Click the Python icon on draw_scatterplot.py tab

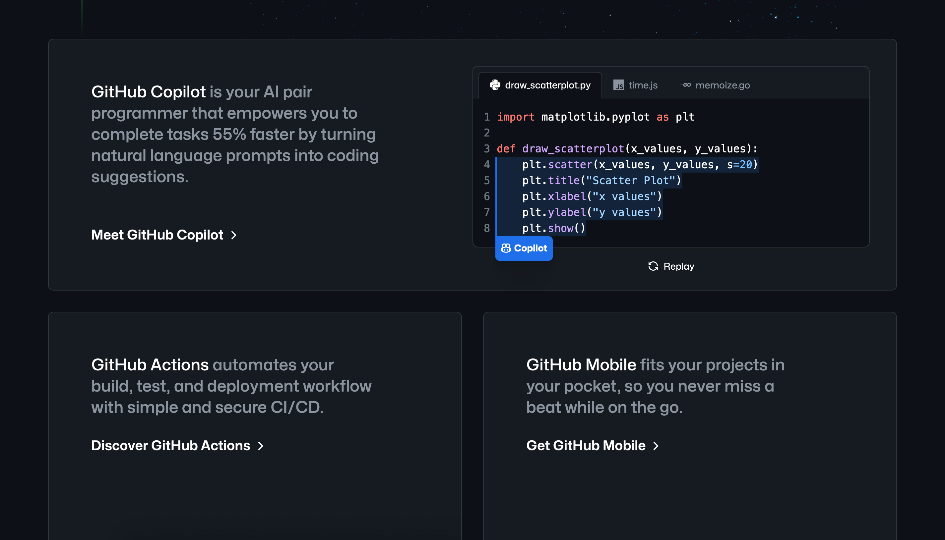(495, 85)
